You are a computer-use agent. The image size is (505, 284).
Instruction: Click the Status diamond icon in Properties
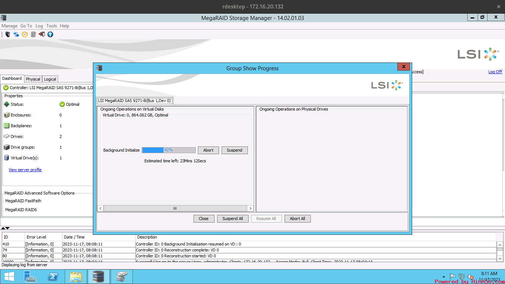pyautogui.click(x=7, y=104)
